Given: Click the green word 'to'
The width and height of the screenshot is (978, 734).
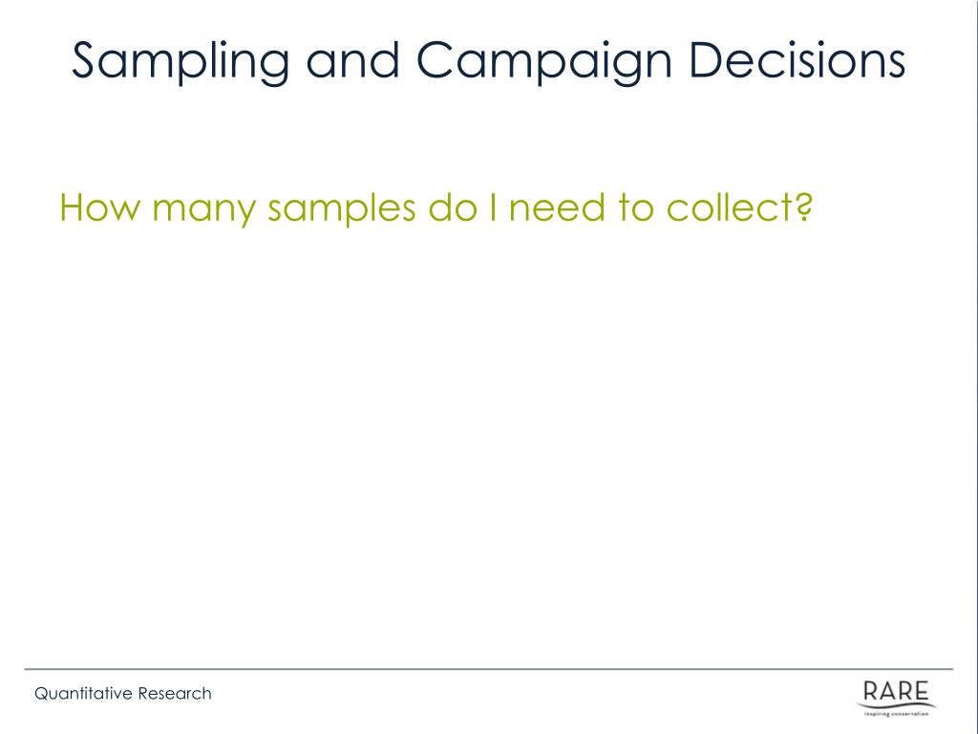Looking at the screenshot, I should click(635, 206).
